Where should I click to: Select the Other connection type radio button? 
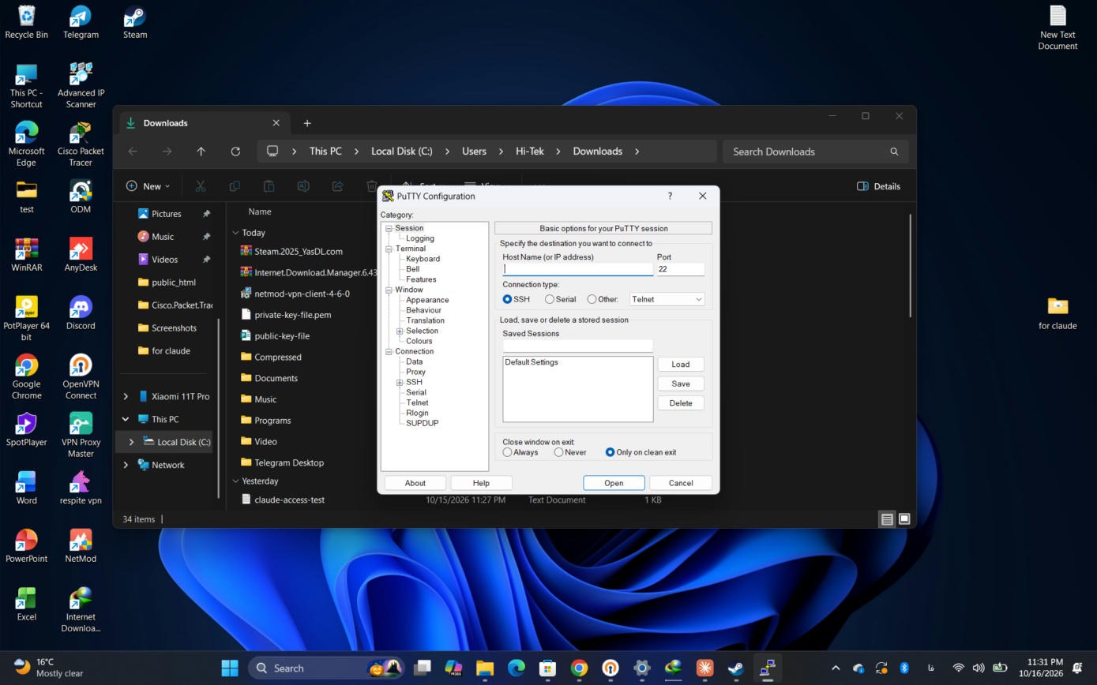(x=592, y=299)
